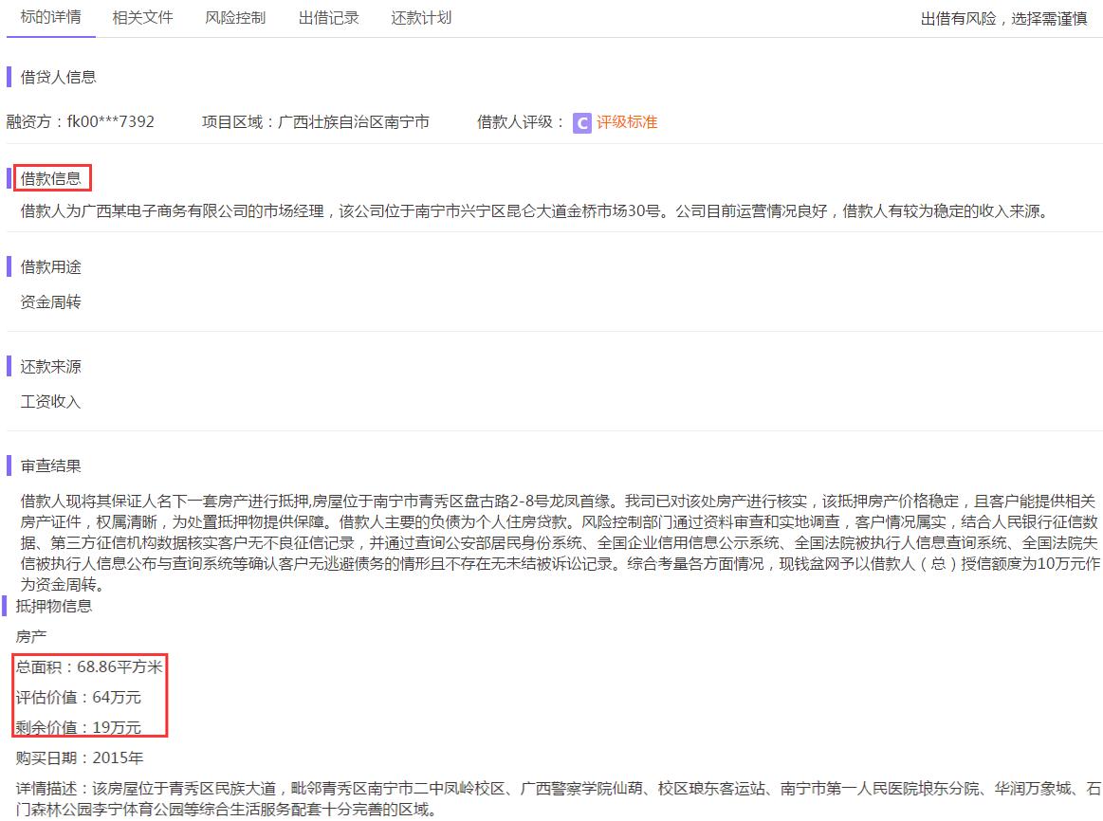Click the 总面积 68.86平方米 area line

tap(91, 666)
